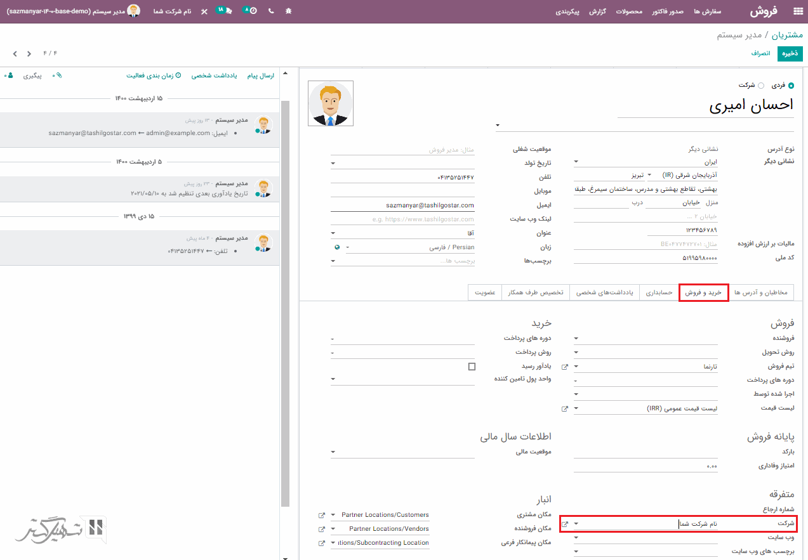
Task: Open the apps grid menu icon
Action: click(798, 11)
